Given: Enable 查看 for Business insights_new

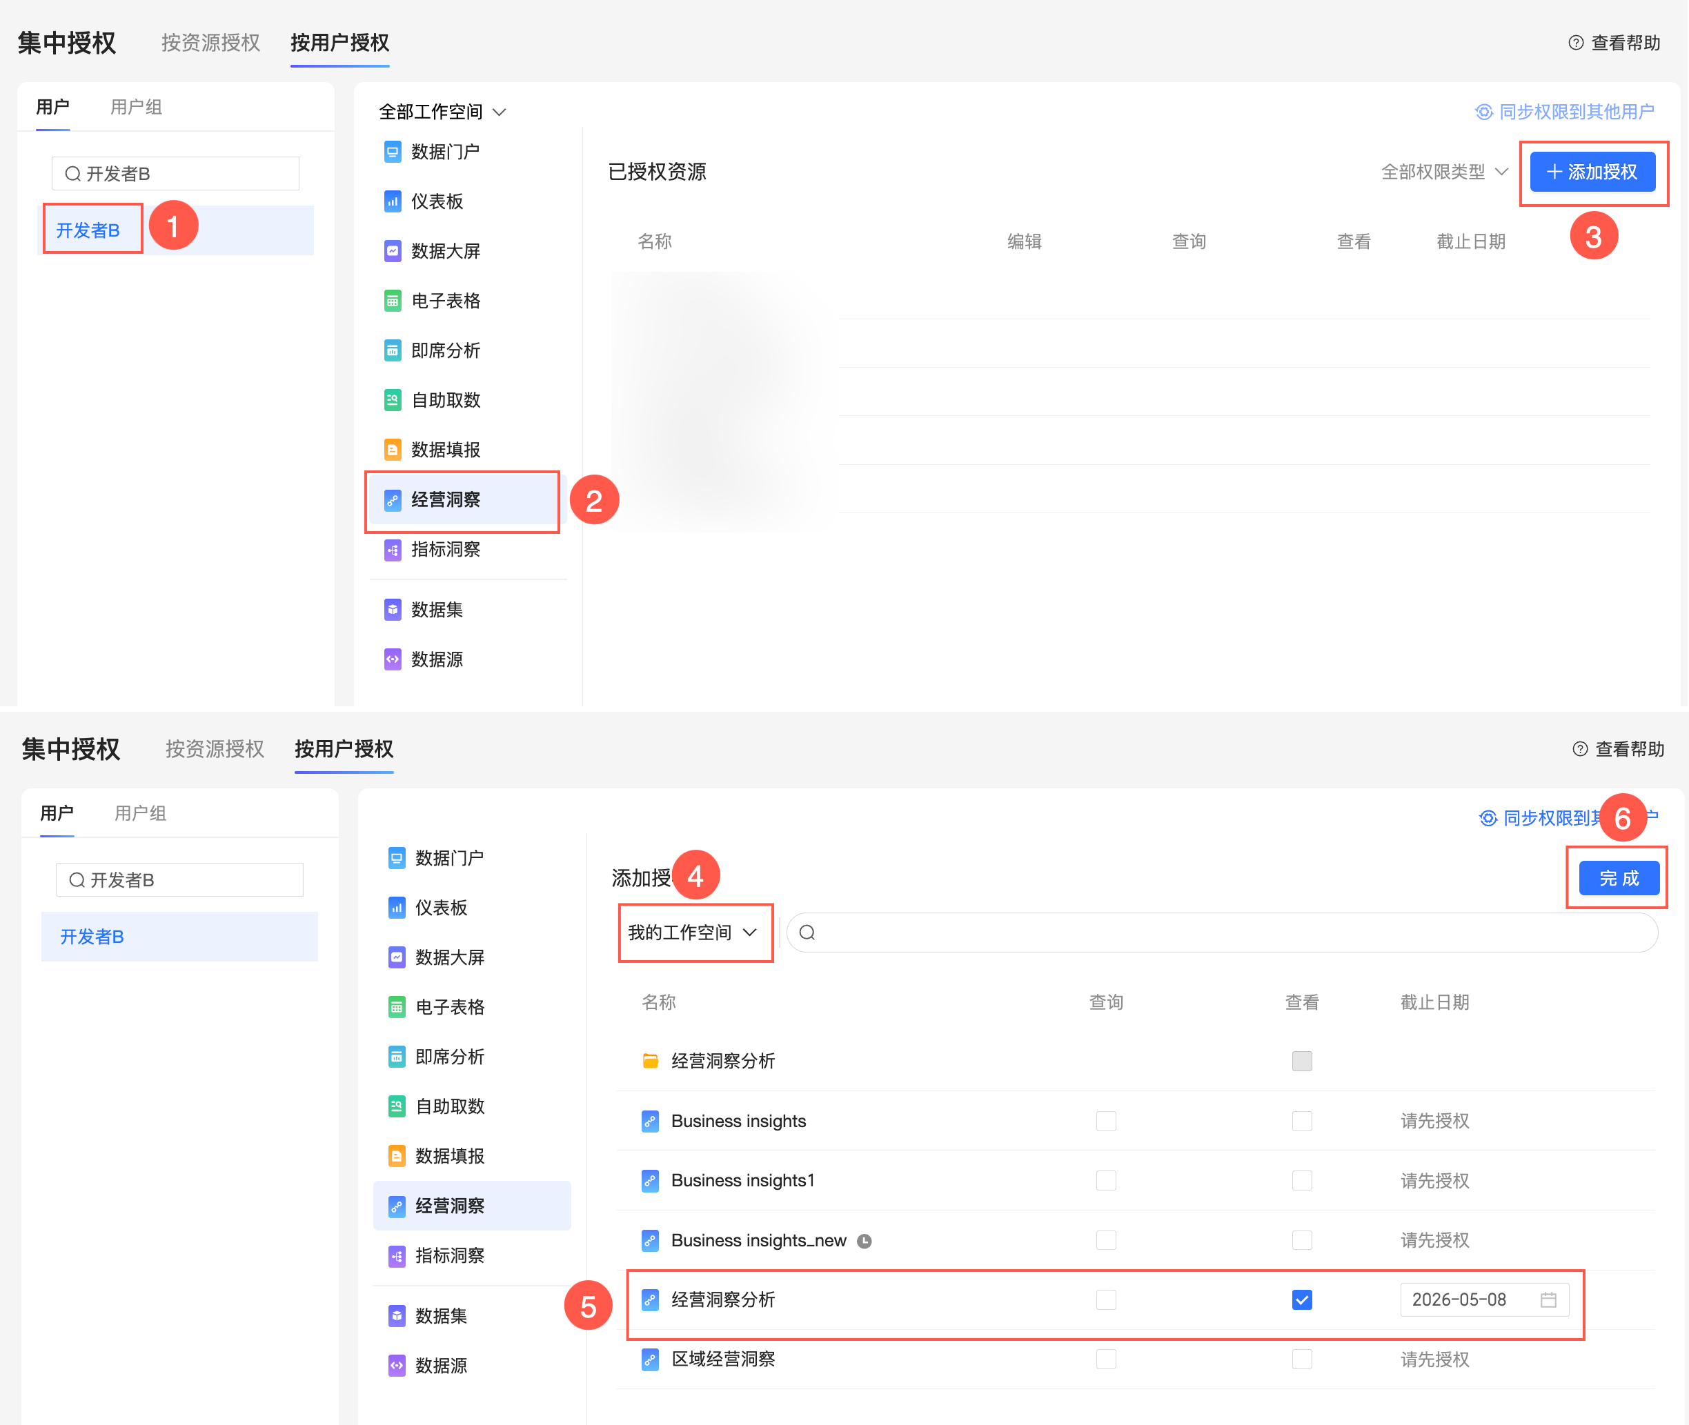Looking at the screenshot, I should point(1301,1241).
